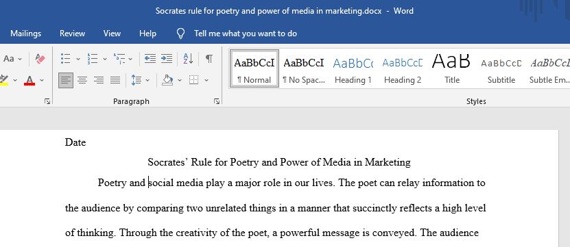The image size is (570, 247).
Task: Click the Sort A-Z icon
Action: tap(188, 58)
